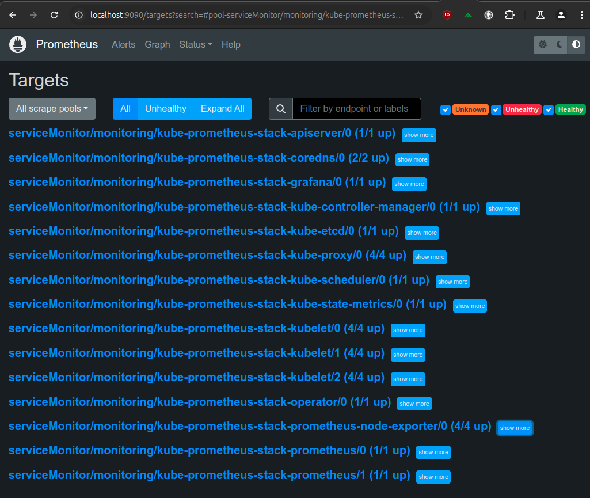Click the green extension icon
This screenshot has width=590, height=498.
pyautogui.click(x=468, y=15)
